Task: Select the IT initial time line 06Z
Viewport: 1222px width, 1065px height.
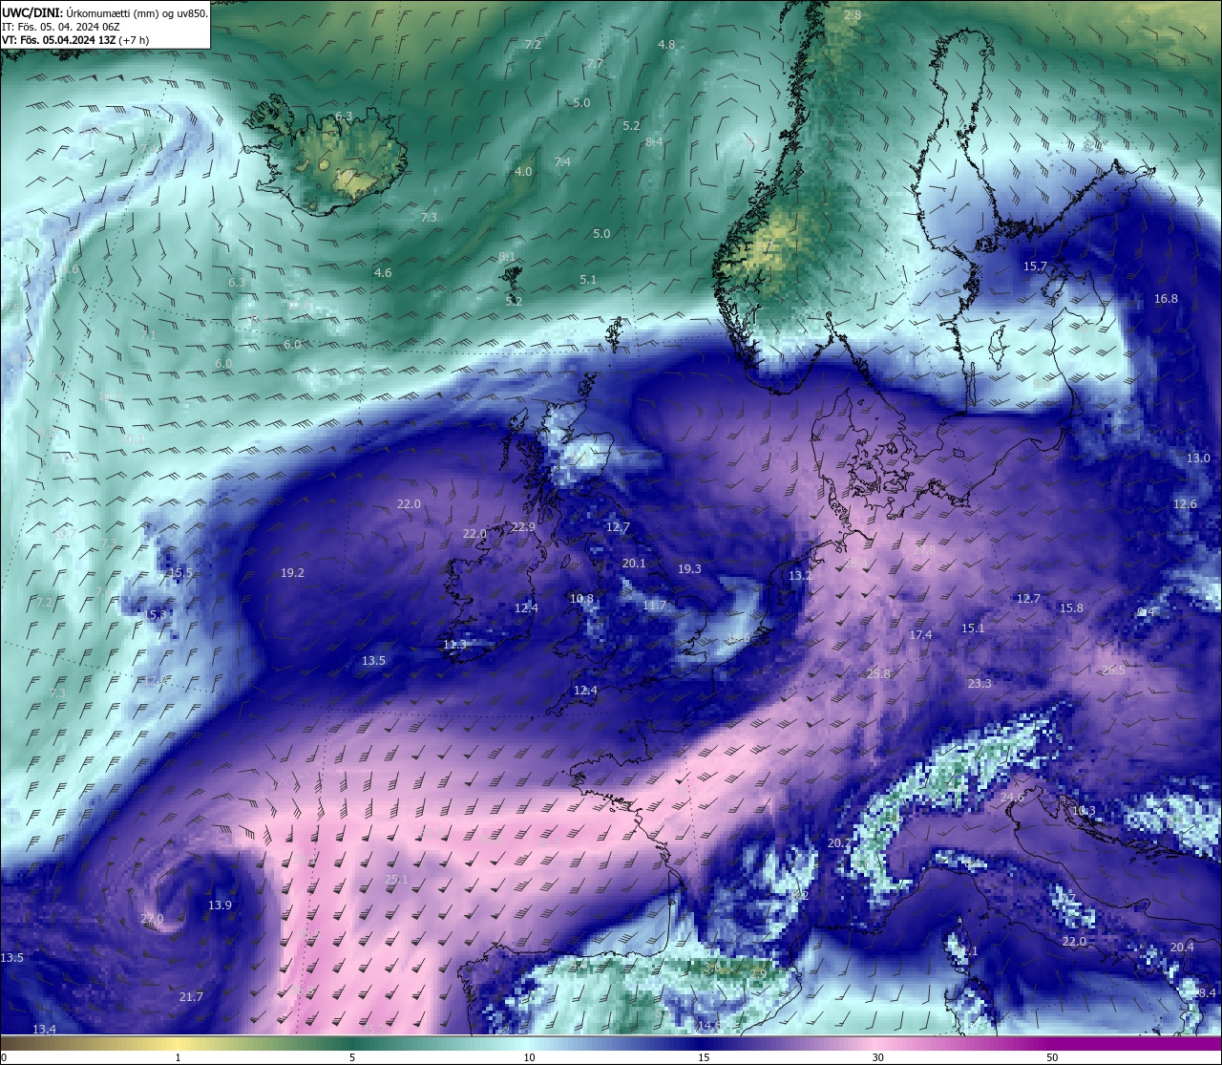Action: tap(61, 27)
